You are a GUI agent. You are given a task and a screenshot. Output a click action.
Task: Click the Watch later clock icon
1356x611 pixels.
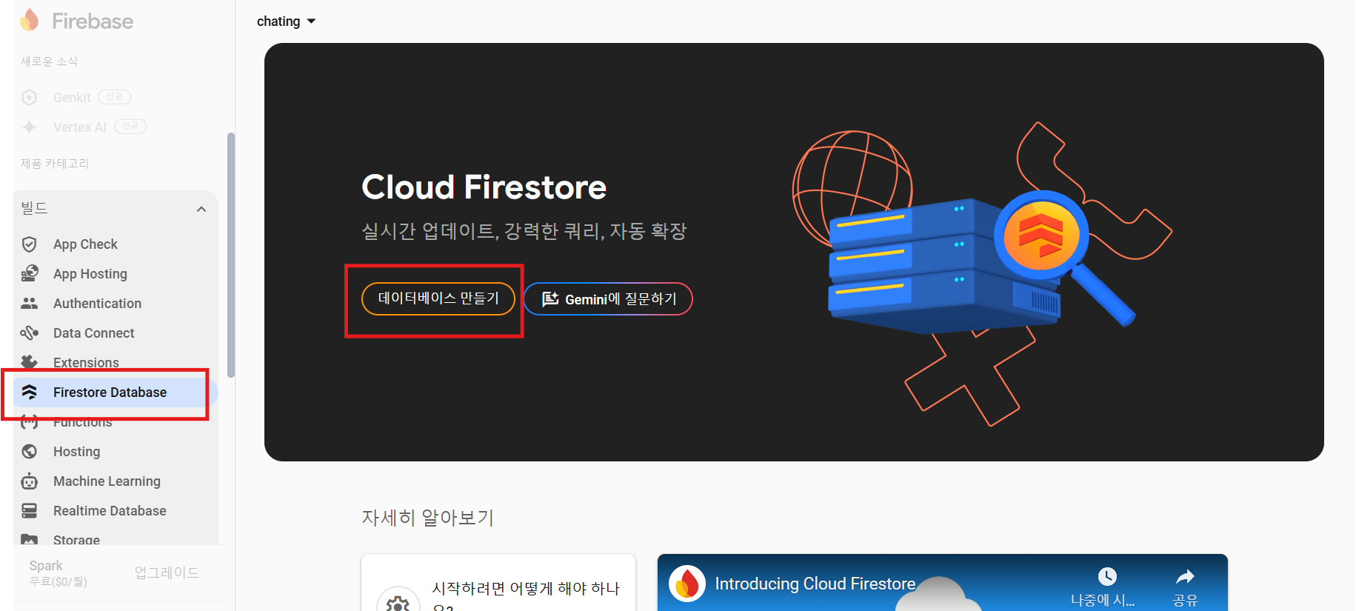pyautogui.click(x=1107, y=576)
